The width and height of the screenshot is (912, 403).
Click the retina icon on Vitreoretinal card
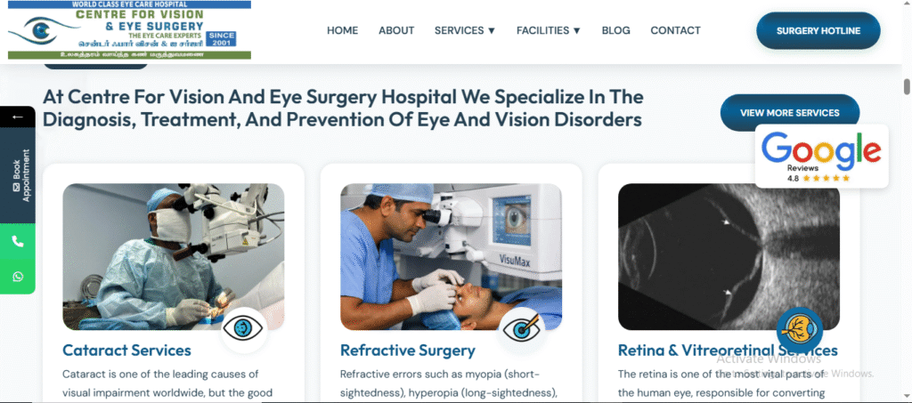[x=799, y=330]
